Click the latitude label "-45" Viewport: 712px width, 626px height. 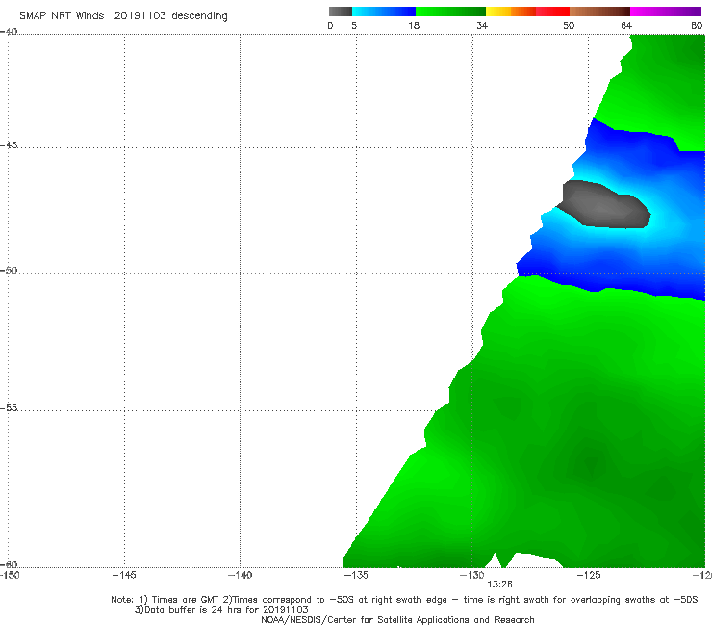pos(9,145)
